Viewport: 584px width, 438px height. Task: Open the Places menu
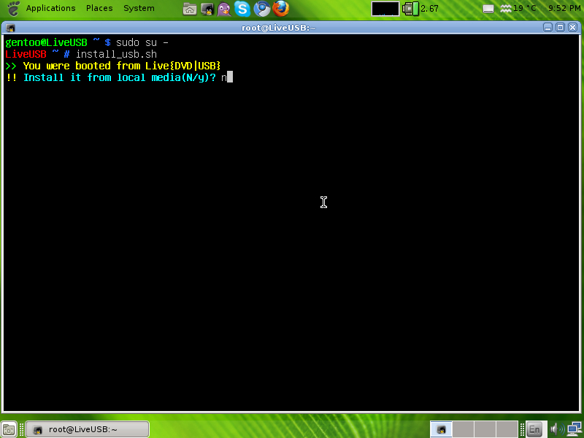(x=99, y=8)
